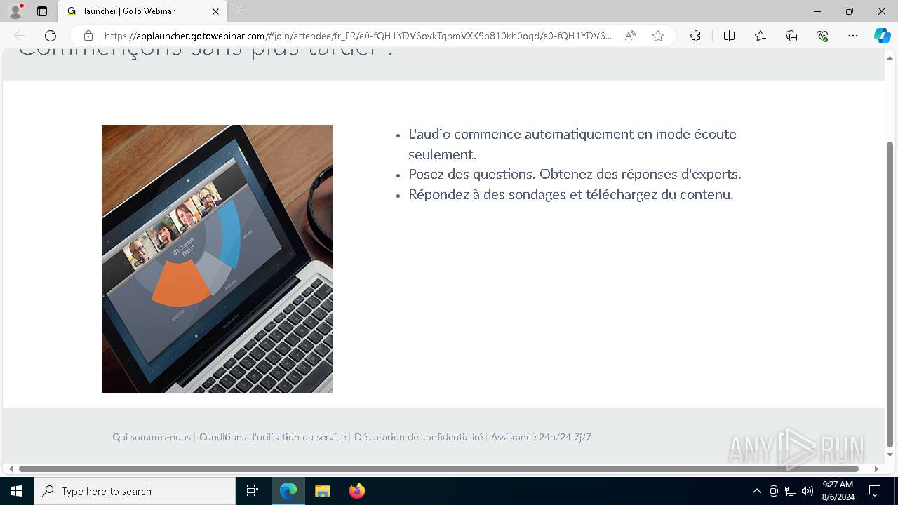The height and width of the screenshot is (505, 898).
Task: Toggle split screen view
Action: coord(729,36)
